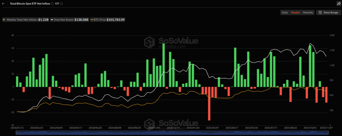Click x-axis label 2024/05/17
This screenshot has height=136, width=342.
[75, 128]
